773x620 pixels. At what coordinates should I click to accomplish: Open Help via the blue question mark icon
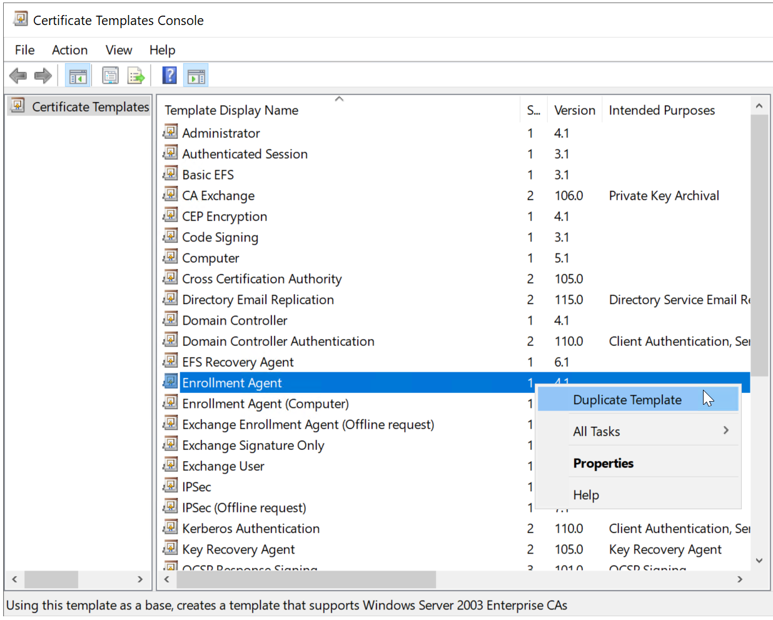[169, 76]
